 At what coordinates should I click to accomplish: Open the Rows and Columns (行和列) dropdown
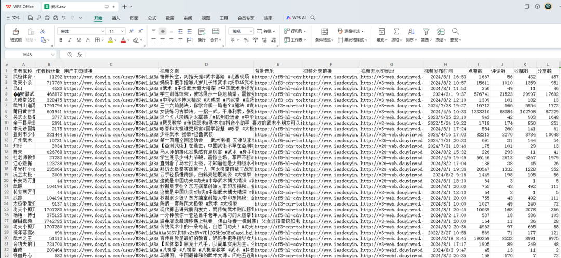[295, 31]
